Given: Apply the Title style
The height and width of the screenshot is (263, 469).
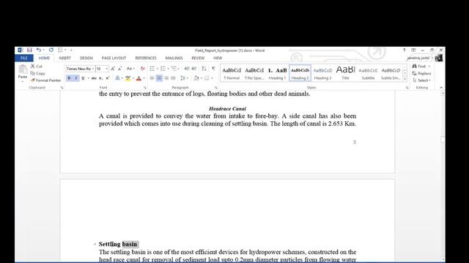Looking at the screenshot, I should [345, 73].
